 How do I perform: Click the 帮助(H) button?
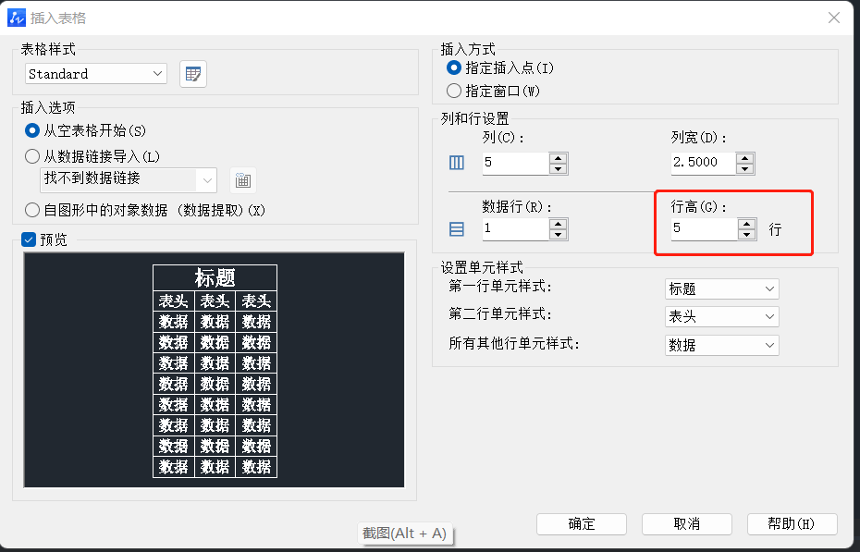pyautogui.click(x=792, y=524)
